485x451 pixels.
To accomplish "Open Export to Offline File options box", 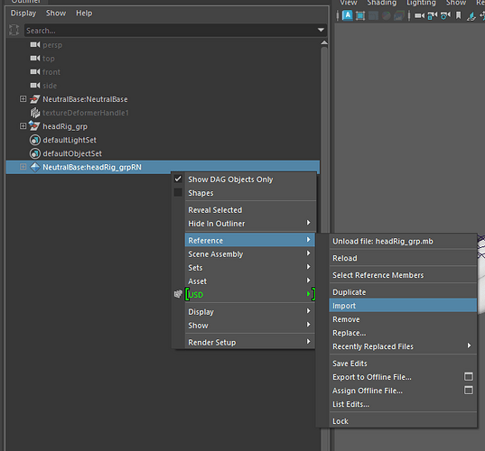I will [469, 376].
